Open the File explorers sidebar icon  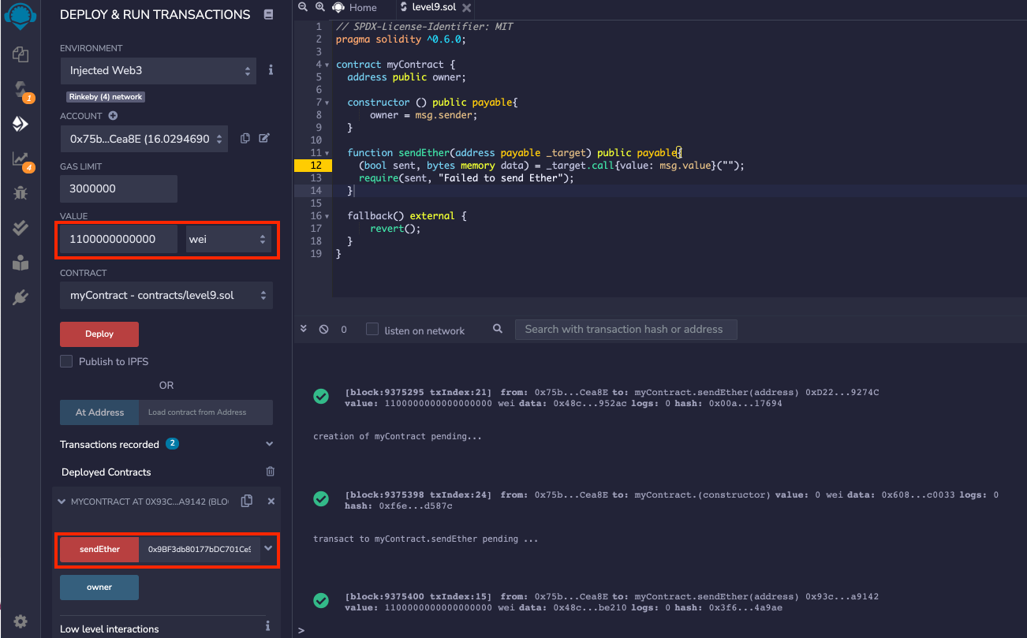coord(21,54)
